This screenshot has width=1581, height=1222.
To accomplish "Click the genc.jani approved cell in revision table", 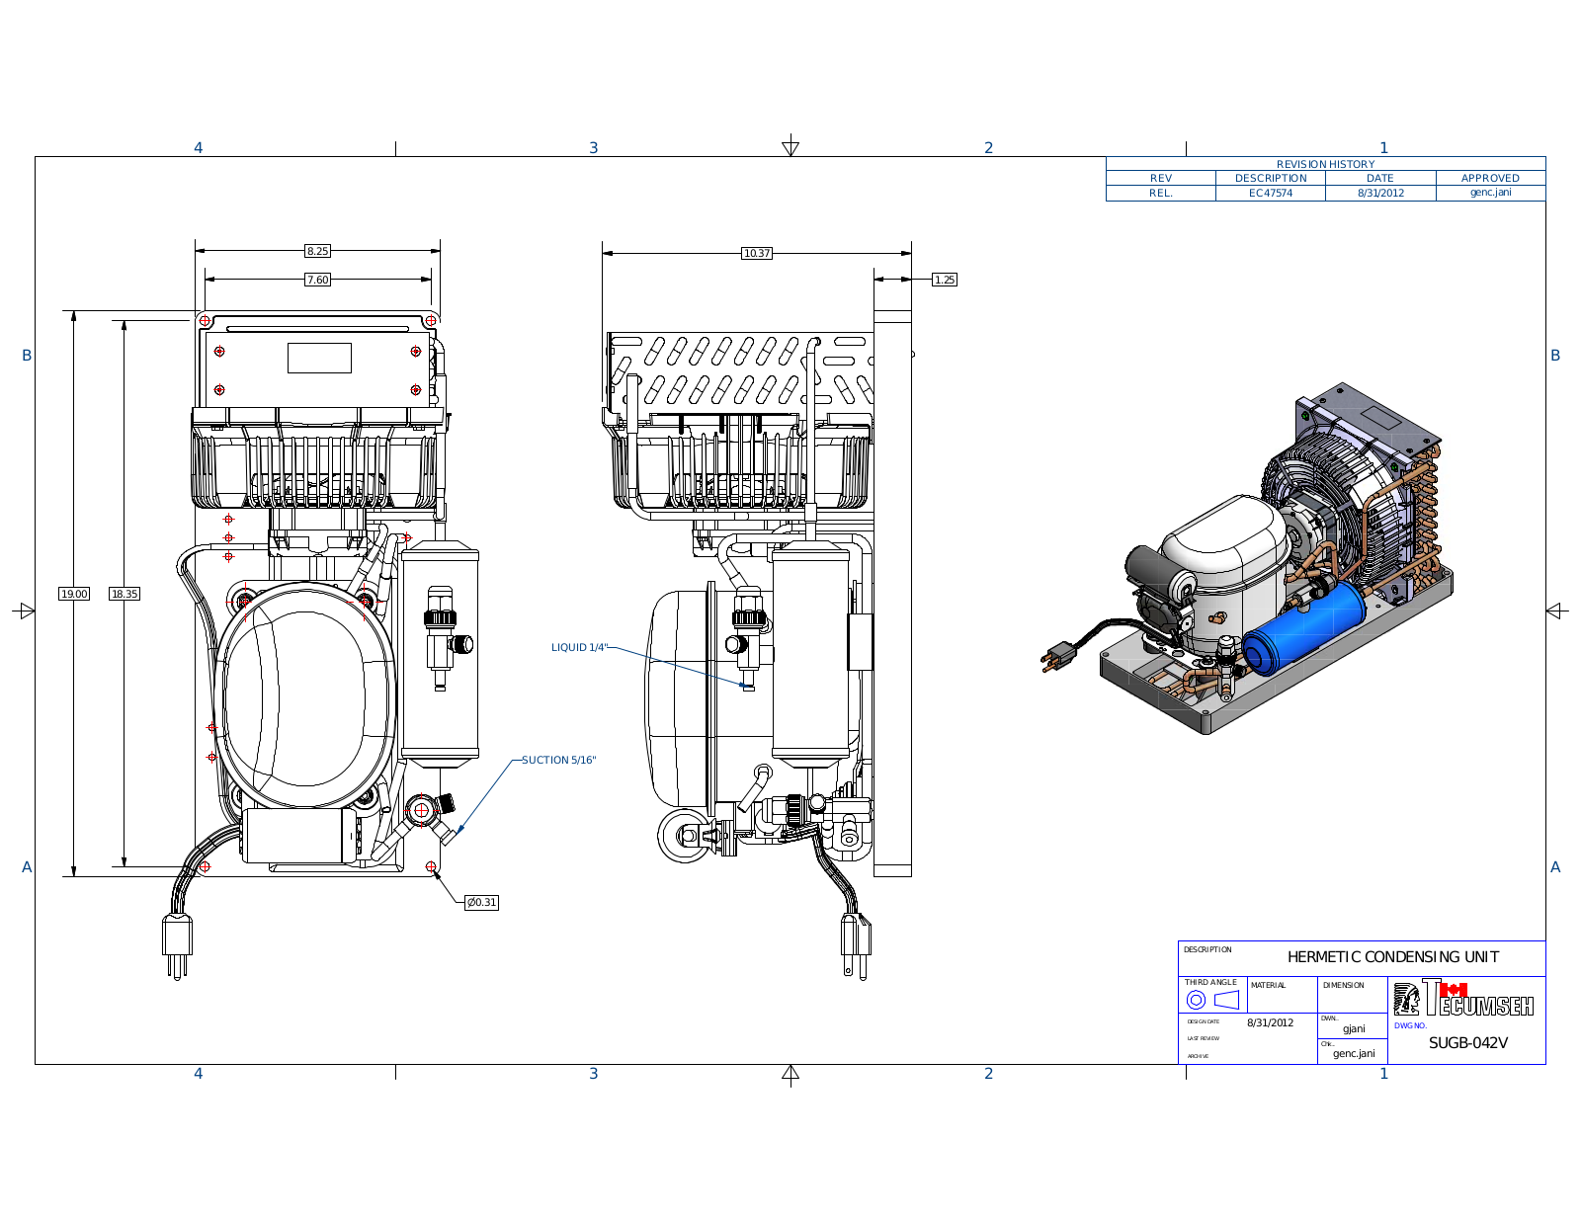I will point(1490,192).
